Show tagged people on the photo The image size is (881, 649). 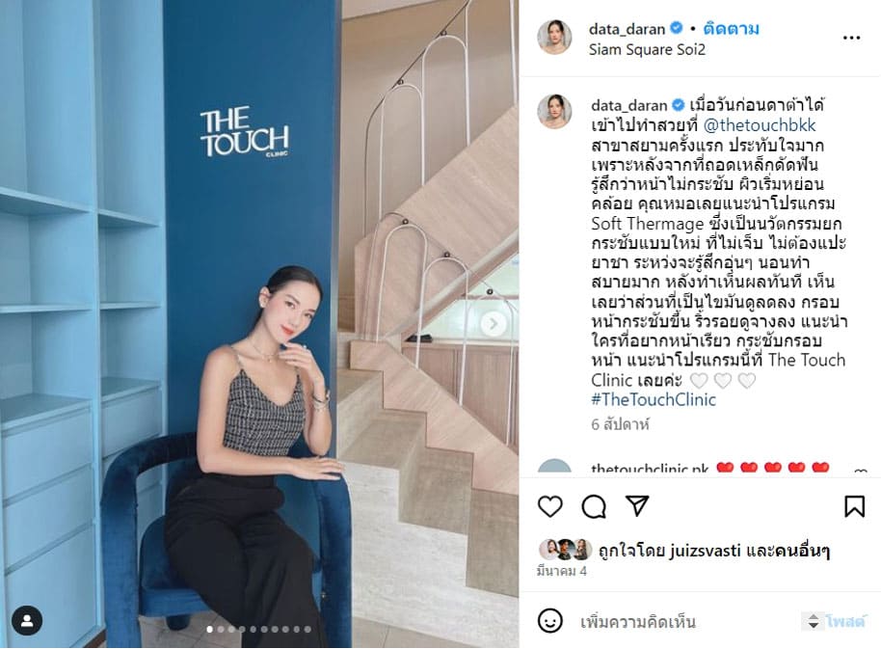pyautogui.click(x=26, y=621)
